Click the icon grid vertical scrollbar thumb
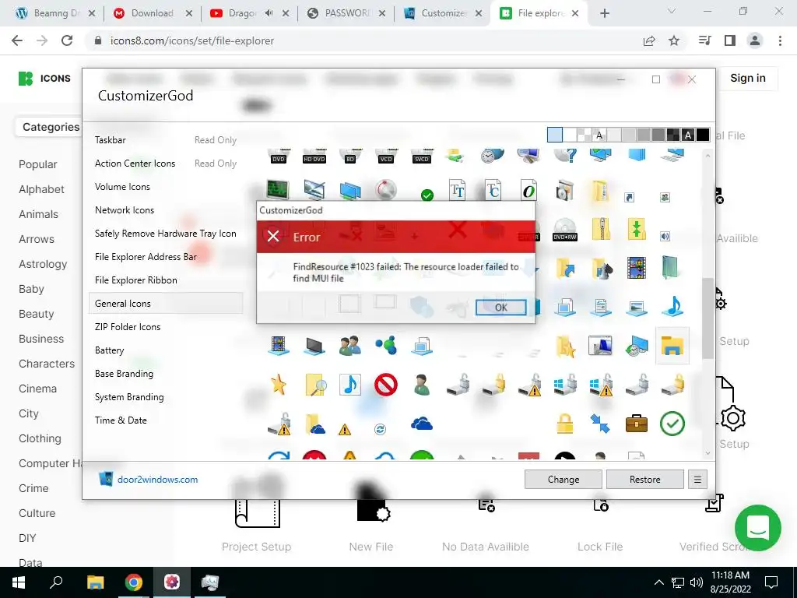 tap(707, 318)
